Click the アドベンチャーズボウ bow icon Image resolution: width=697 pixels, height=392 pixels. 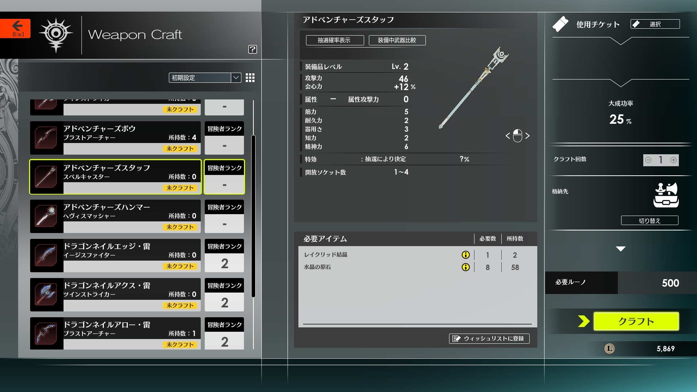[x=46, y=138]
